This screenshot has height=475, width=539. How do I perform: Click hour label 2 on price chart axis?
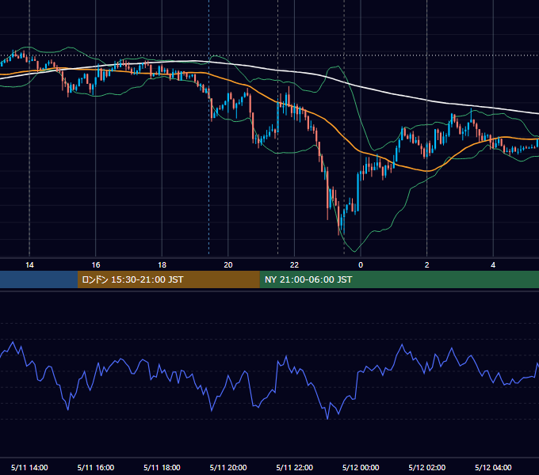point(427,265)
